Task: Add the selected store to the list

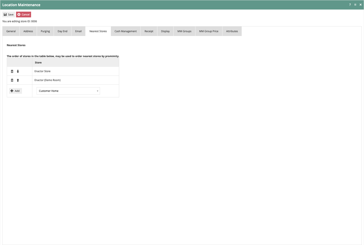Action: (15, 91)
